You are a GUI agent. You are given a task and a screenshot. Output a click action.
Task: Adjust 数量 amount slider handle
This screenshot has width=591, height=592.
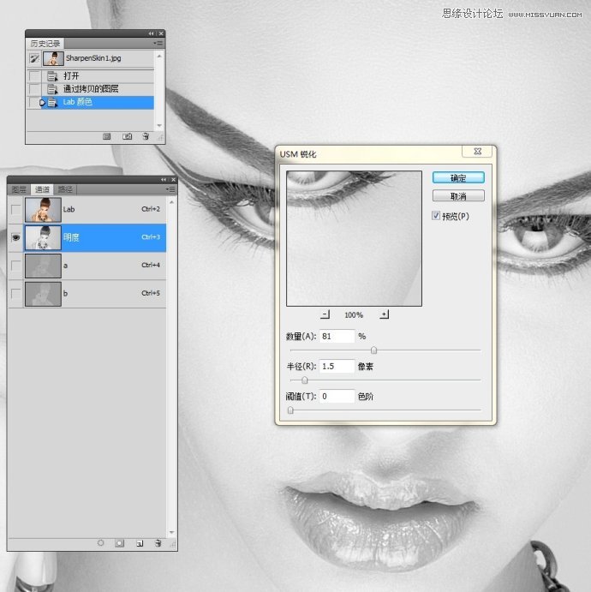[373, 350]
